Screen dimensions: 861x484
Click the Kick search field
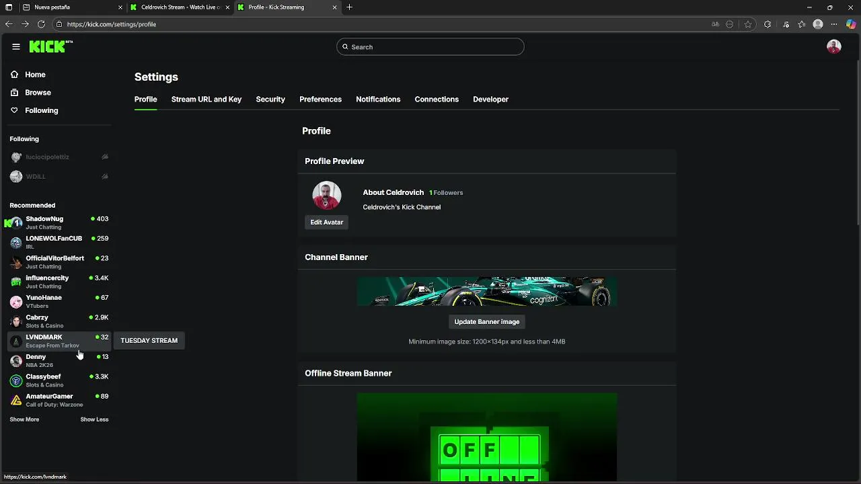point(430,47)
